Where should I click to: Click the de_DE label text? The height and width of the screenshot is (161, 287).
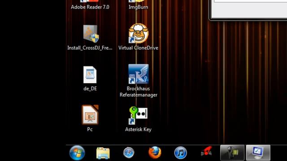pyautogui.click(x=90, y=89)
